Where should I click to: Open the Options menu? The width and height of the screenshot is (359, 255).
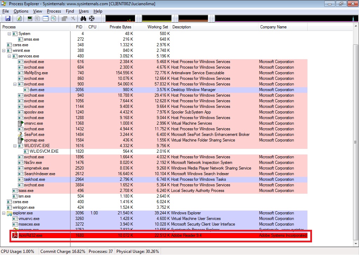pos(21,11)
